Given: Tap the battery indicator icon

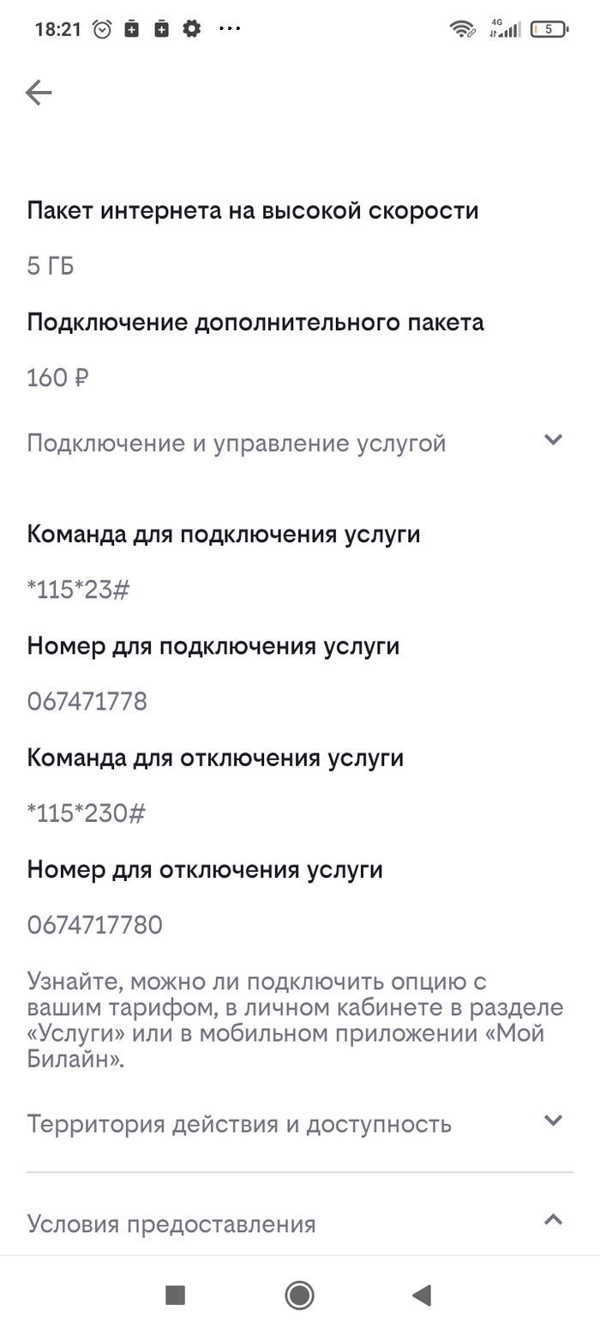Looking at the screenshot, I should 549,29.
